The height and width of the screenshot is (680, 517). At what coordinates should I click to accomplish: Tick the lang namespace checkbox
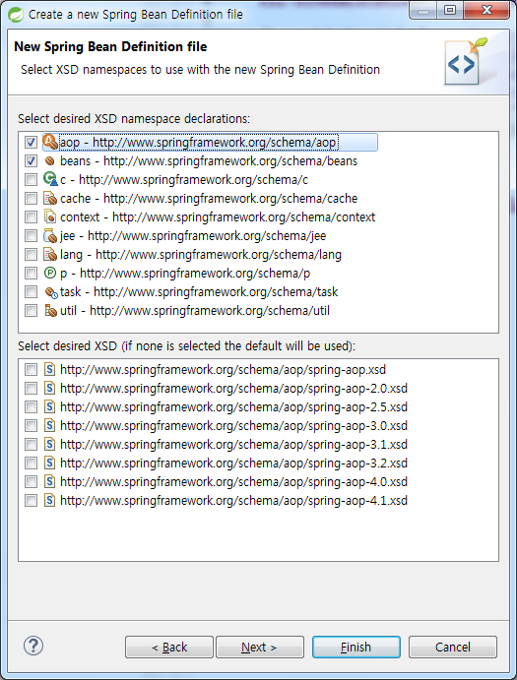click(x=31, y=254)
